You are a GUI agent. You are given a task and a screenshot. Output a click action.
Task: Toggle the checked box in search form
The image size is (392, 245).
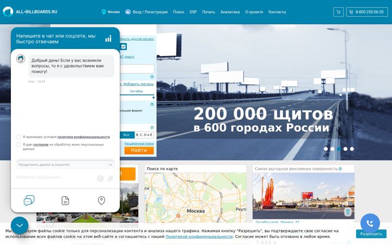[x=124, y=46]
